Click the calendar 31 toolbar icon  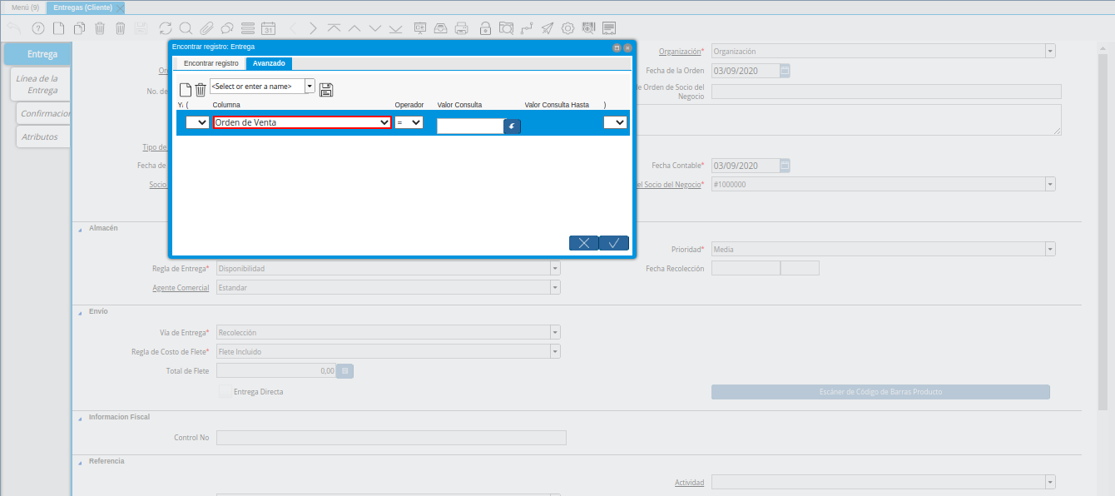pyautogui.click(x=268, y=28)
